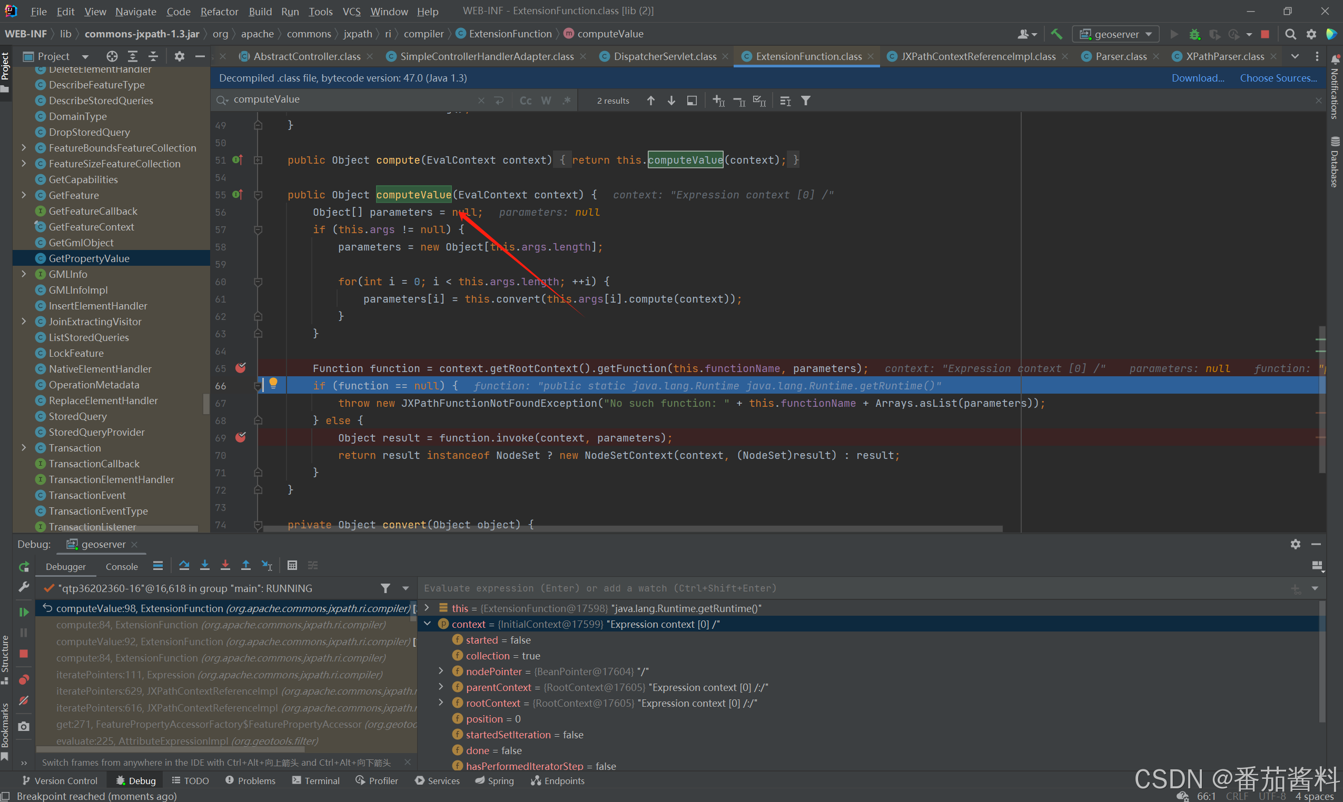
Task: Resume program with the green play icon
Action: (24, 612)
